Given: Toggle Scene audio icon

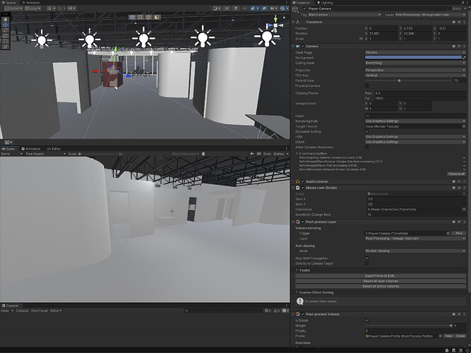Looking at the screenshot, I should (245, 8).
